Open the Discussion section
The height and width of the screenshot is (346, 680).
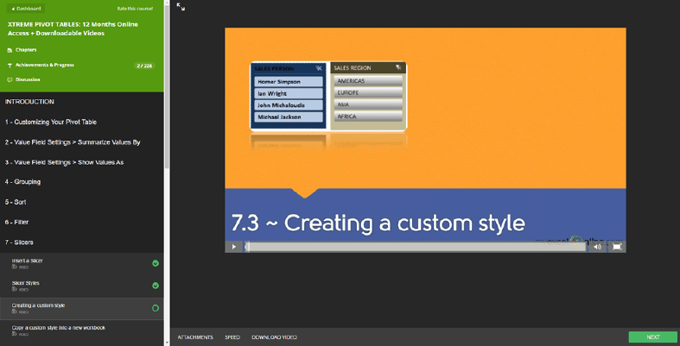pyautogui.click(x=28, y=79)
